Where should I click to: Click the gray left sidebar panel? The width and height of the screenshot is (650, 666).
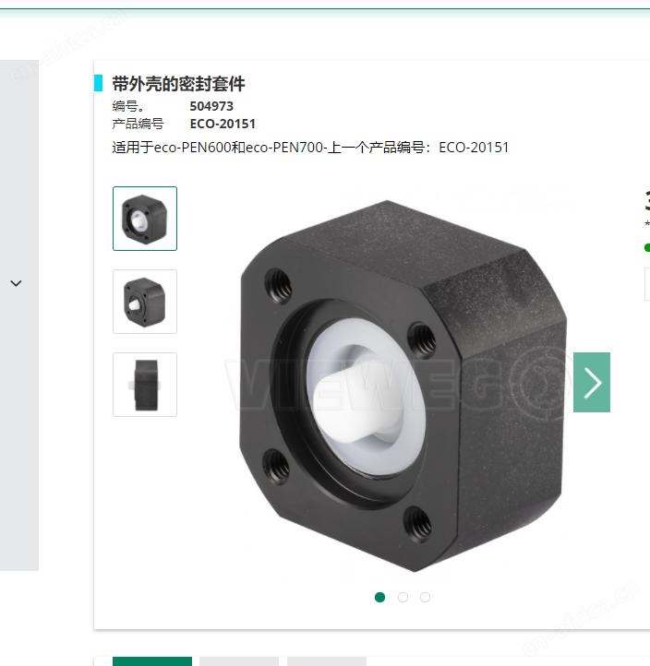pos(19,315)
